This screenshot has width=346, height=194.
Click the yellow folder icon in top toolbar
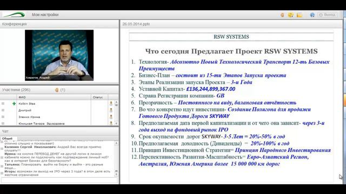pos(299,15)
